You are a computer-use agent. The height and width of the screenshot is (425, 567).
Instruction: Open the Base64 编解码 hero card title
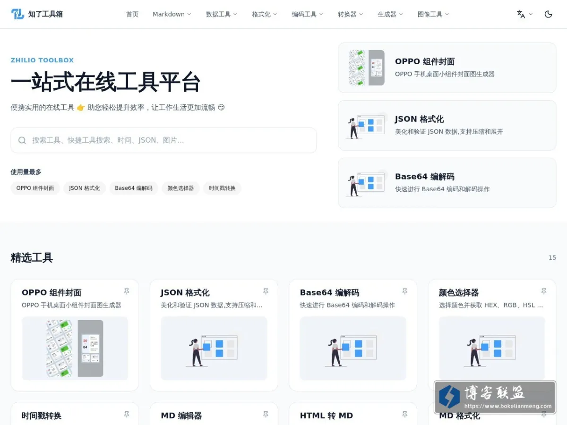point(424,177)
